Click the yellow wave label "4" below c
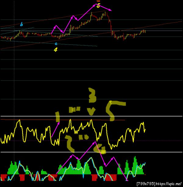 pos(56,50)
